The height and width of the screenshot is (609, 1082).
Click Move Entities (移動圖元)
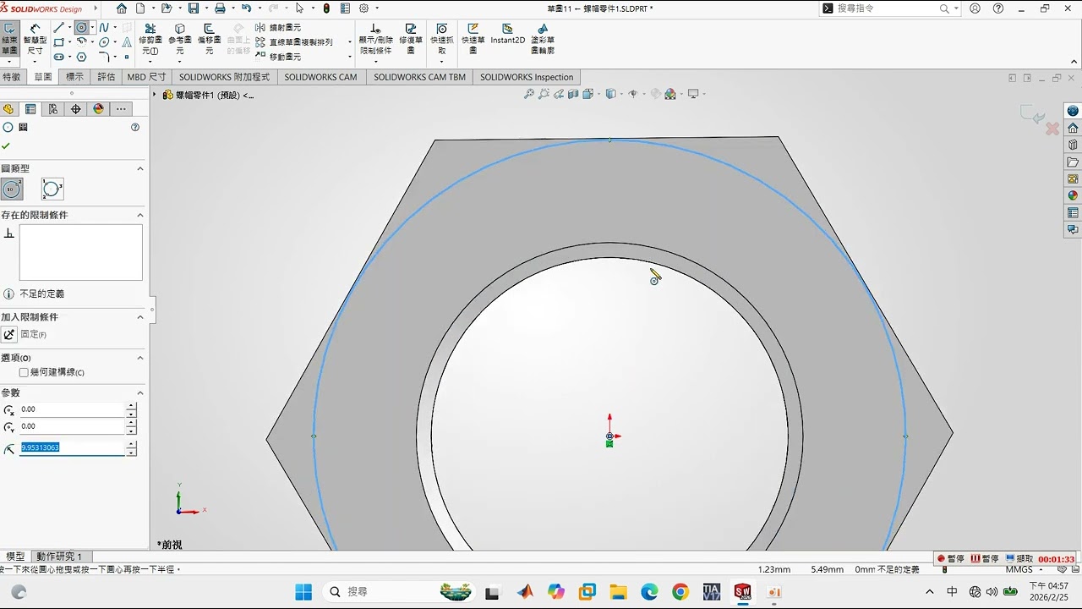tap(277, 57)
